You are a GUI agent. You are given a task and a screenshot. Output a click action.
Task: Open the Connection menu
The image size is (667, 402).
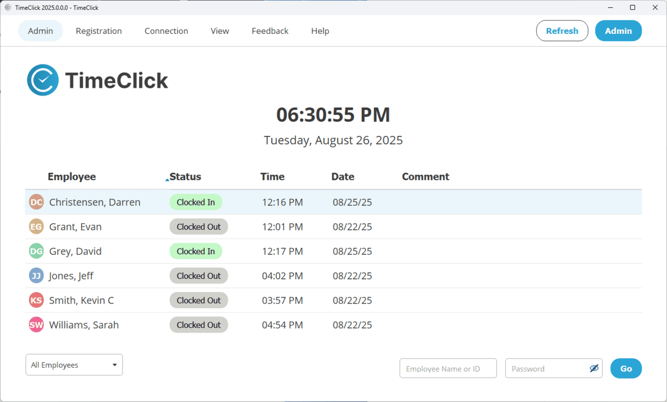point(166,31)
